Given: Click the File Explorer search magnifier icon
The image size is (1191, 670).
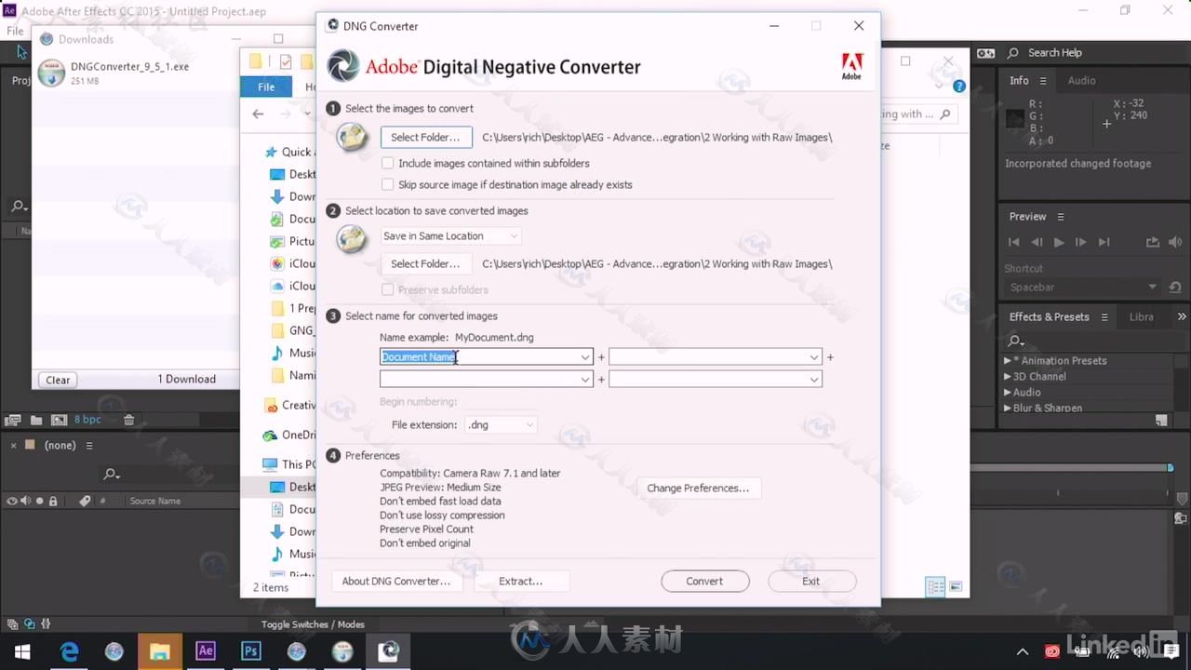Looking at the screenshot, I should coord(944,114).
